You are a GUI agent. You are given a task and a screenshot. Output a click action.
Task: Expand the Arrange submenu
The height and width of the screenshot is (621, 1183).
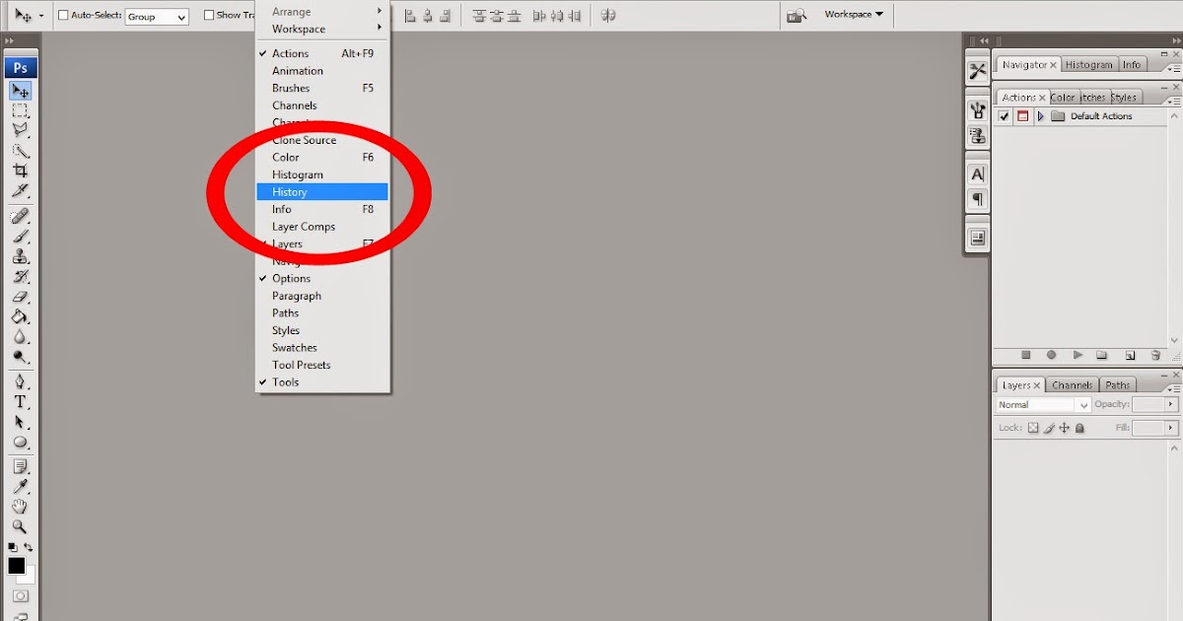(323, 12)
